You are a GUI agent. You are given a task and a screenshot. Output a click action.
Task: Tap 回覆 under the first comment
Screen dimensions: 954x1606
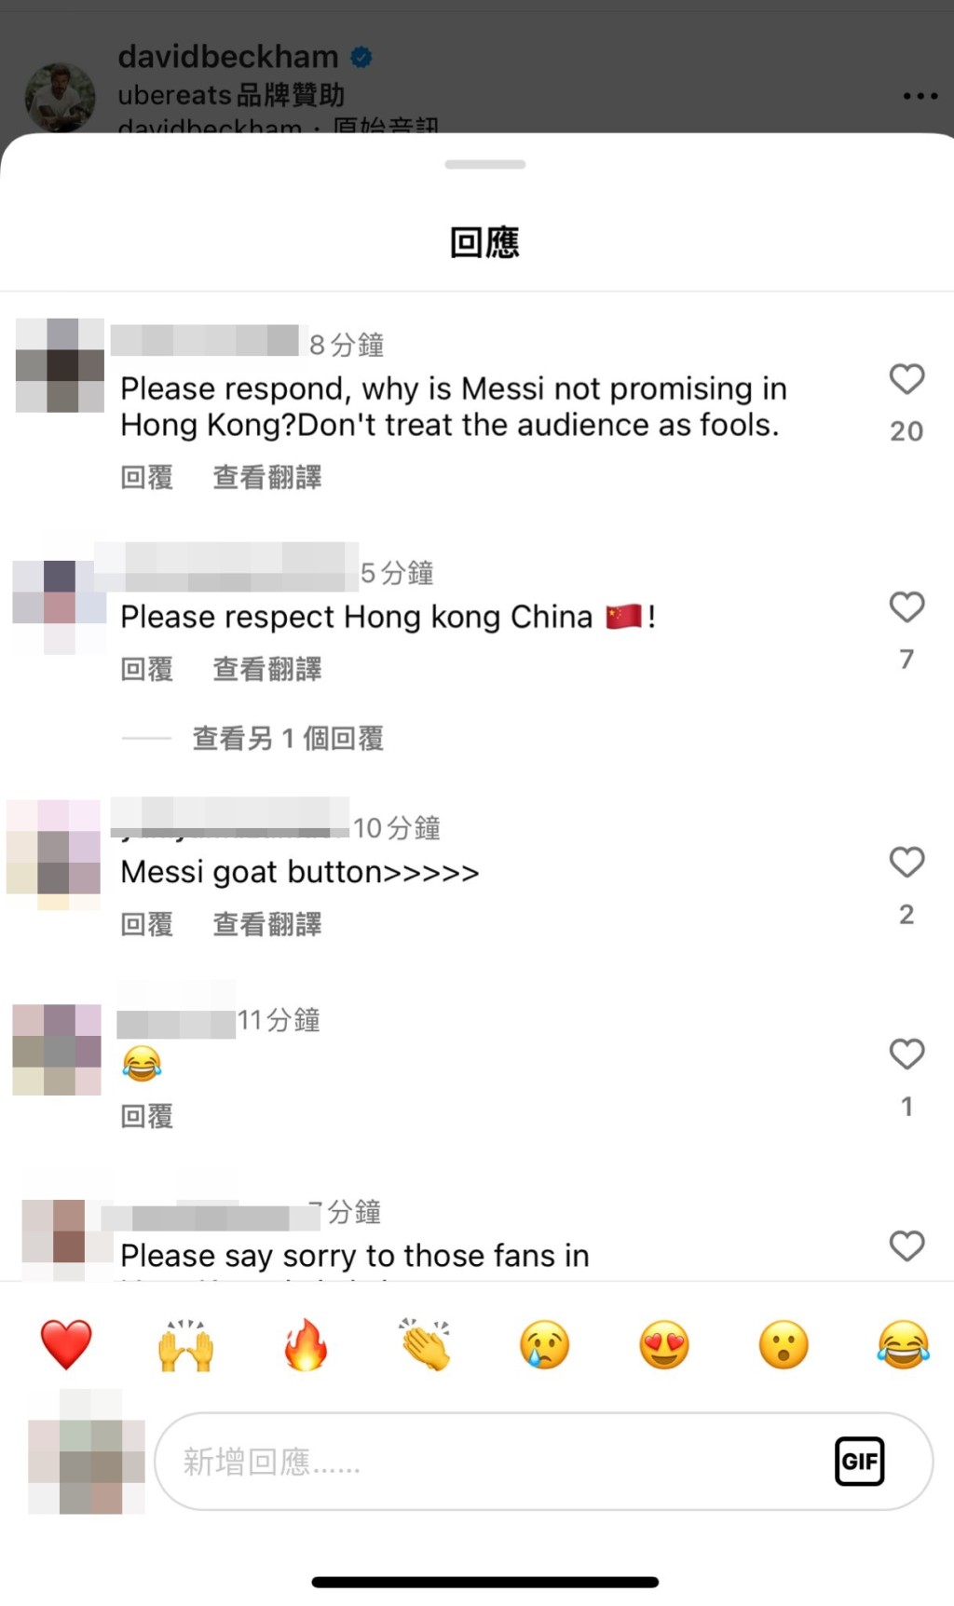[146, 478]
